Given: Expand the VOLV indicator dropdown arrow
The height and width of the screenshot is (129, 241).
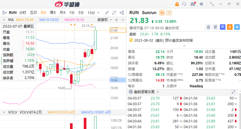Looking at the screenshot, I should (x=4, y=112).
